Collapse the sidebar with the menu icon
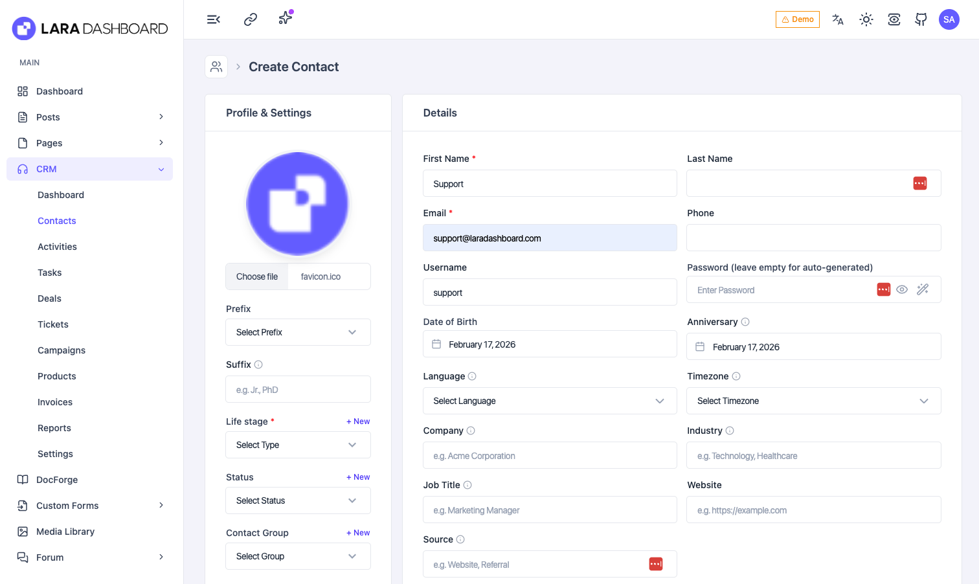This screenshot has height=584, width=979. (214, 19)
